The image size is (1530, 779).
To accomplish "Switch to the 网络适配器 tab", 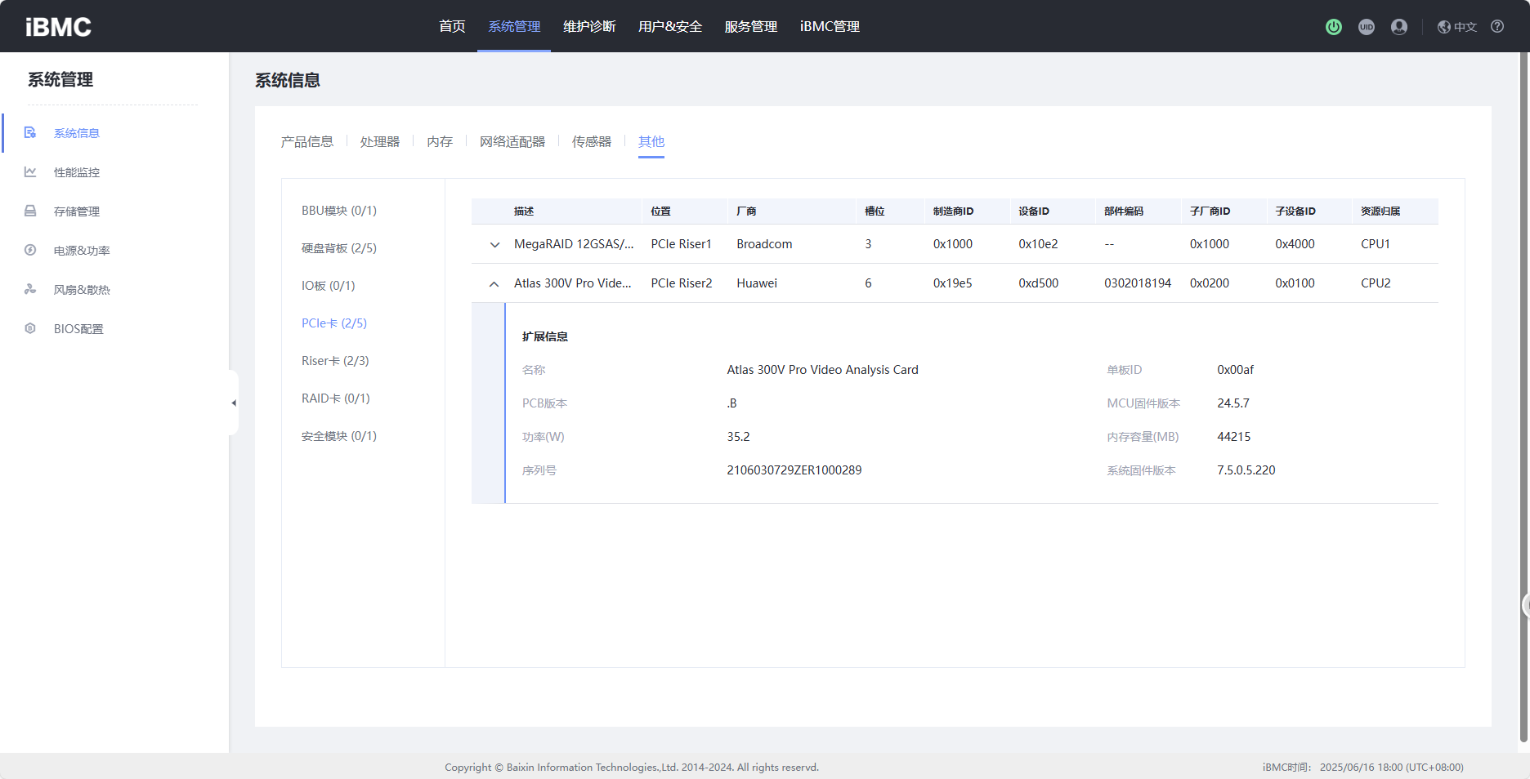I will 512,142.
